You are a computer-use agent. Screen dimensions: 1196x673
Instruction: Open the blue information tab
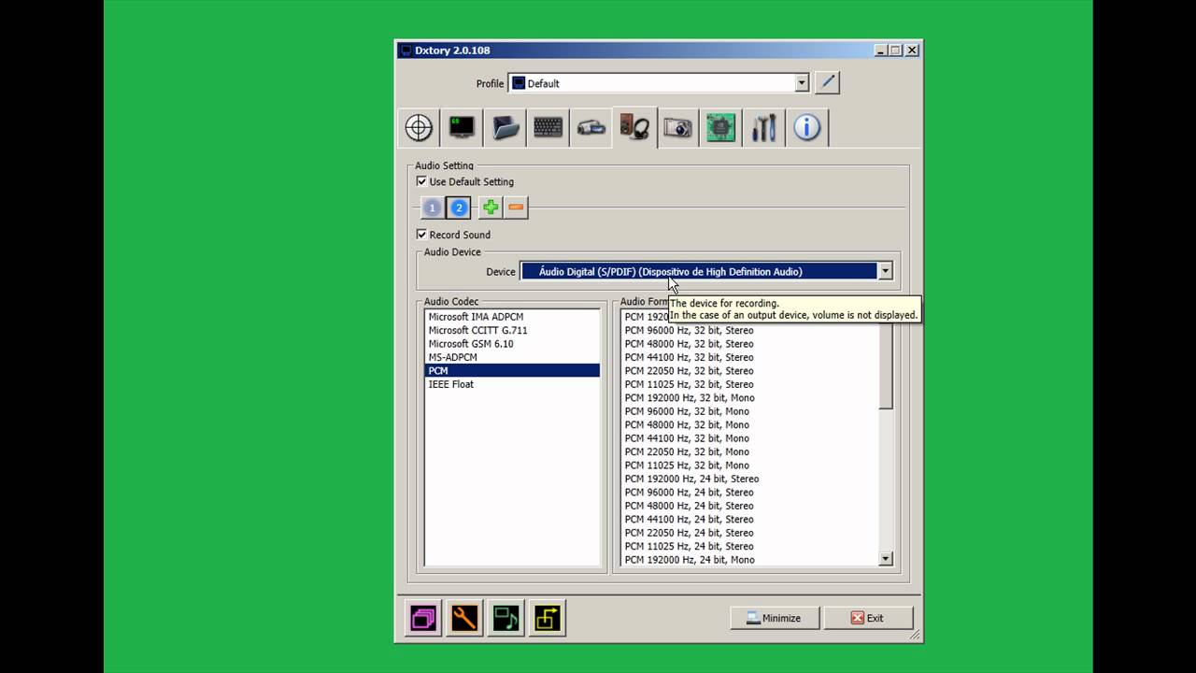(807, 127)
